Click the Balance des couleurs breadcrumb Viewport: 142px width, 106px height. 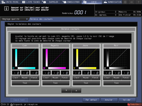[x=41, y=19]
